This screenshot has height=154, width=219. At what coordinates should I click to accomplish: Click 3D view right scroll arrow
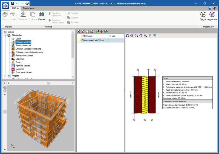(x=73, y=83)
